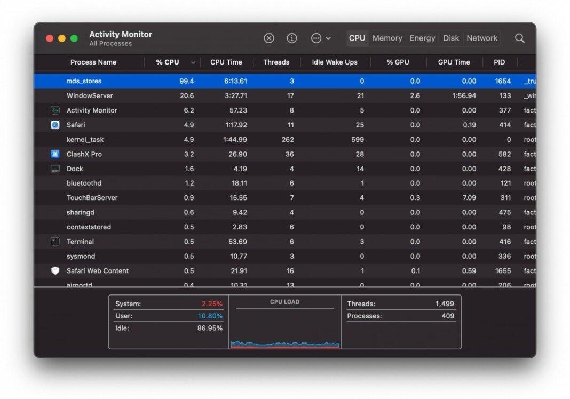Screen dimensions: 570x399
Task: Click the Activity Monitor icon in its row
Action: (55, 110)
